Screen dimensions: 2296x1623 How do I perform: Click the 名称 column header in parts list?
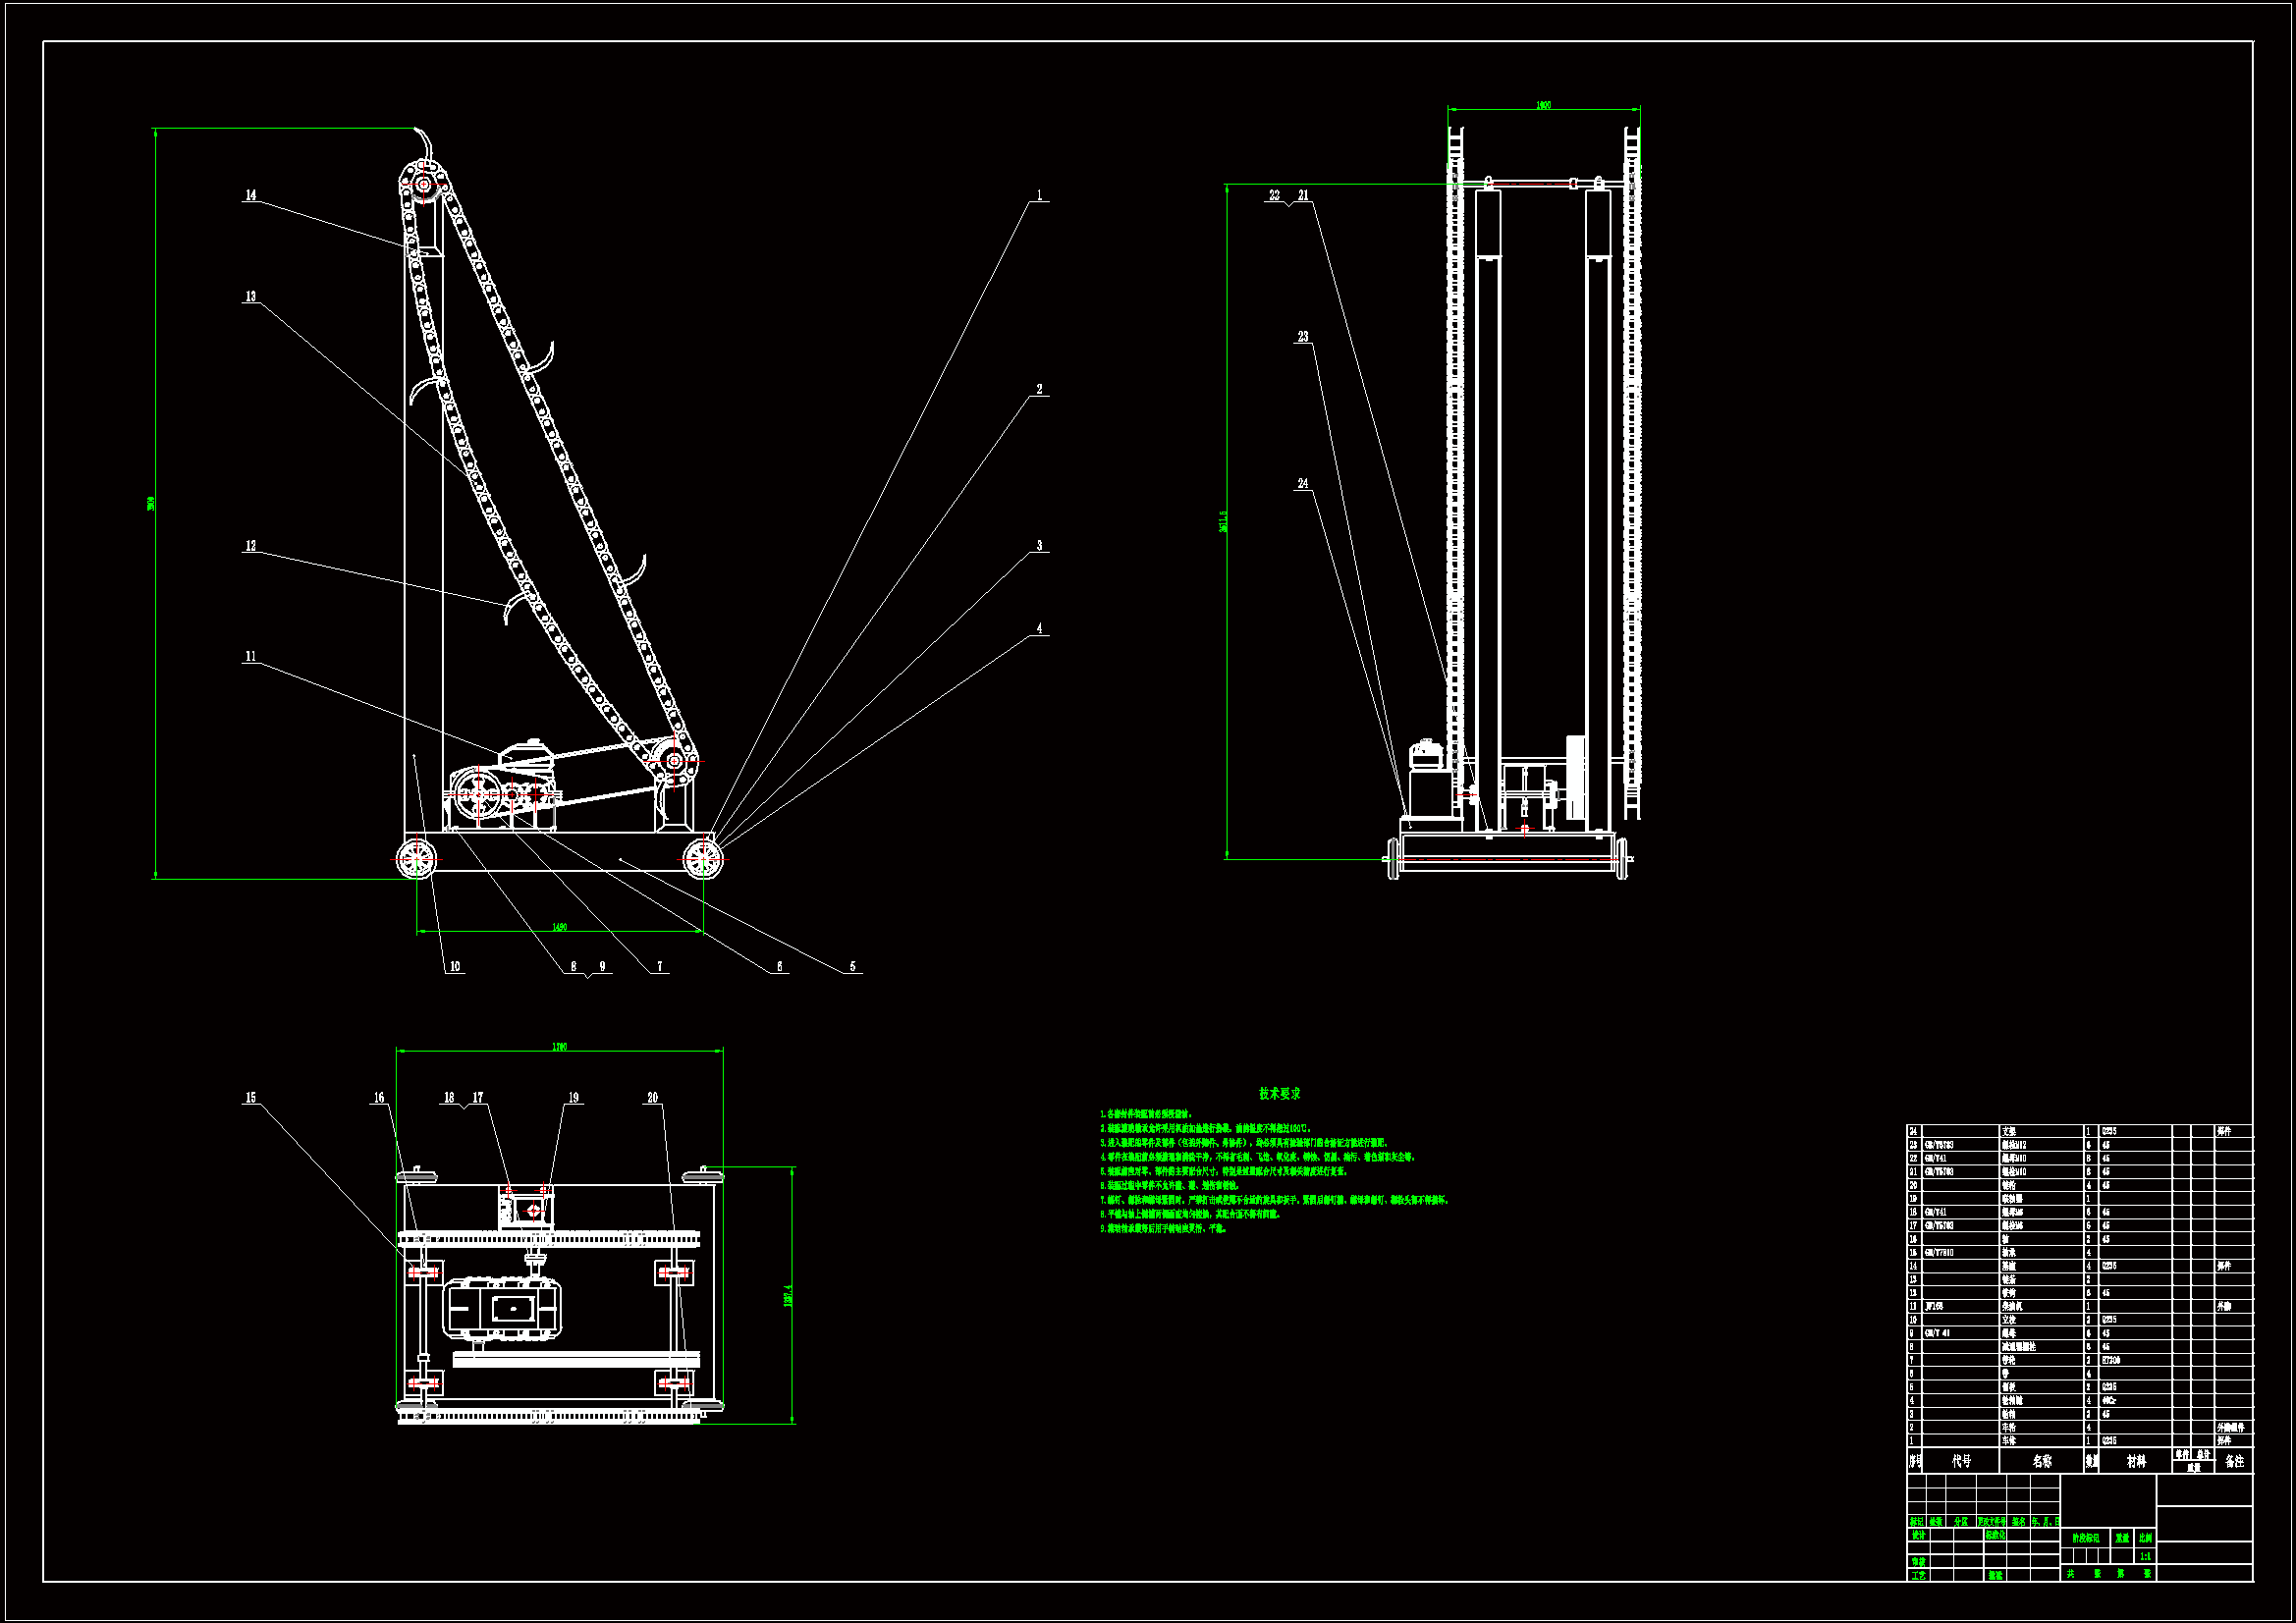[x=2042, y=1461]
